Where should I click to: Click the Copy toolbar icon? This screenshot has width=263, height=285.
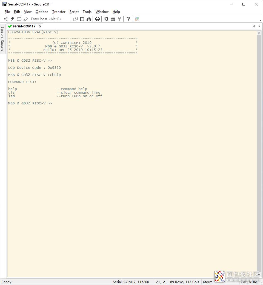[75, 19]
